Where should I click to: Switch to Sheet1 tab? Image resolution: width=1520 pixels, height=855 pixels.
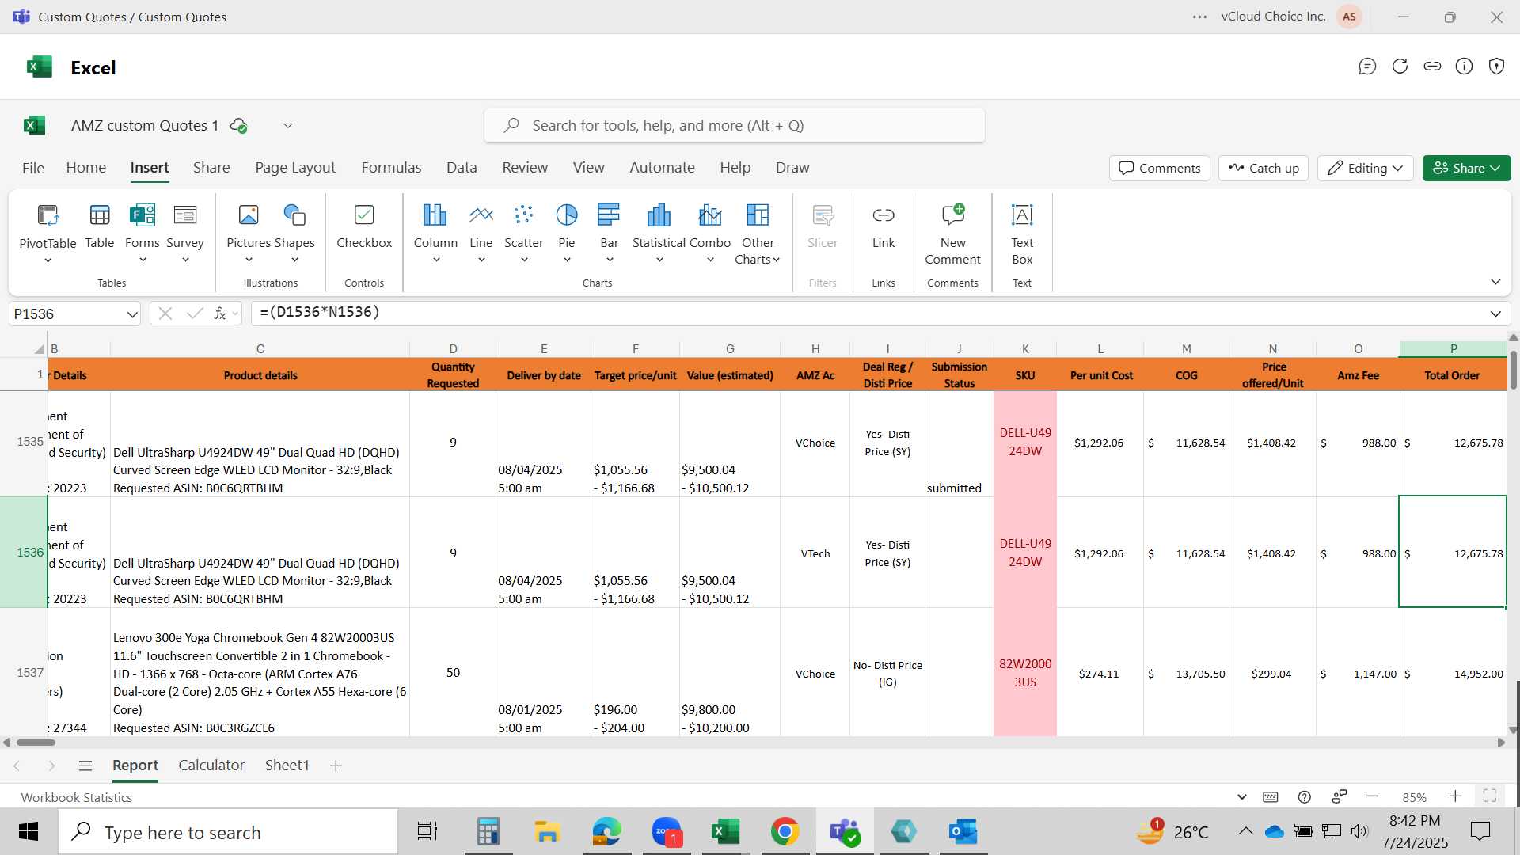[287, 766]
